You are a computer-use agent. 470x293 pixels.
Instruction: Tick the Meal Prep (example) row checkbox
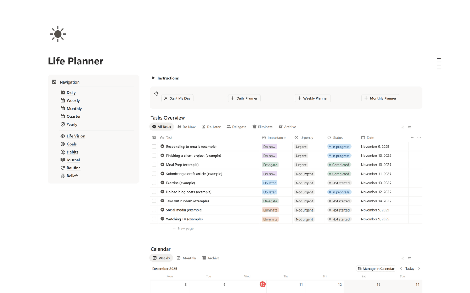point(154,164)
